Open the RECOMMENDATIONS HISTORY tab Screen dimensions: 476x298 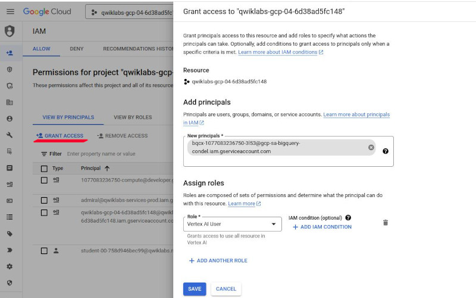138,49
